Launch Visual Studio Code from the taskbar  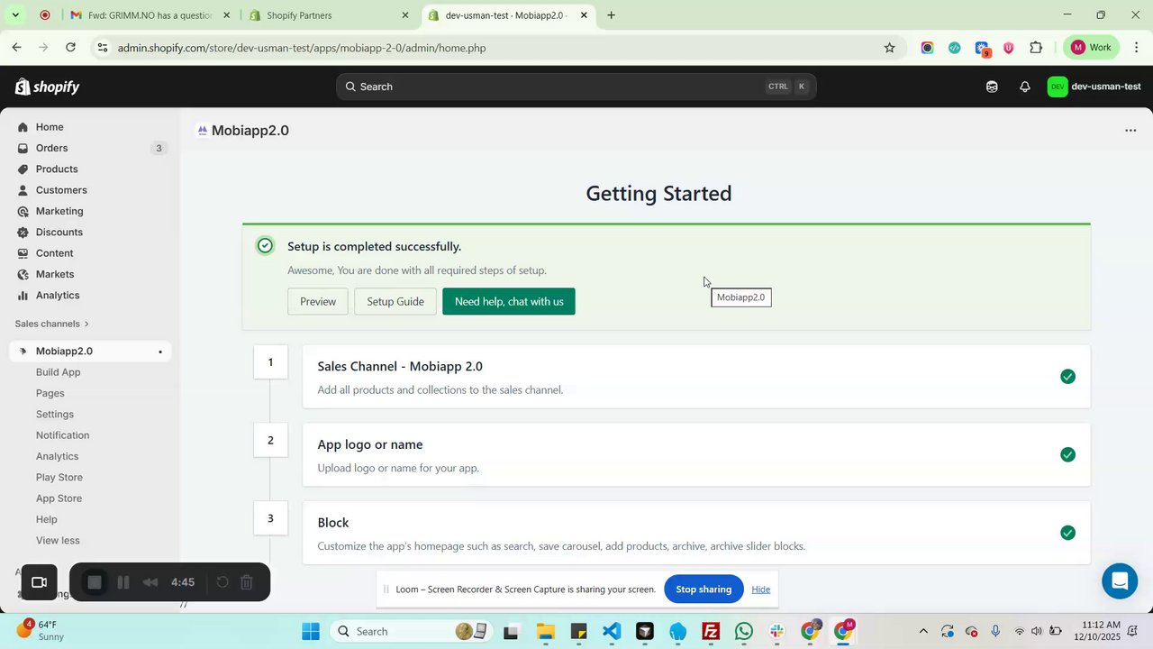click(x=612, y=632)
